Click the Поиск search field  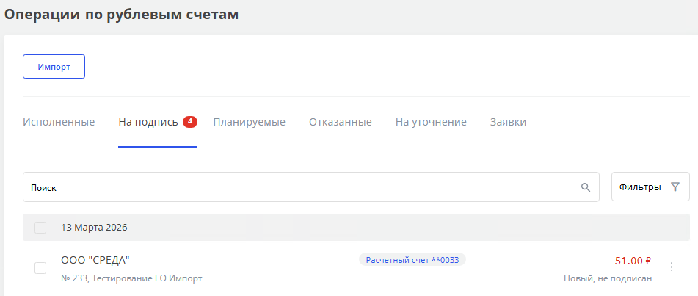click(310, 187)
